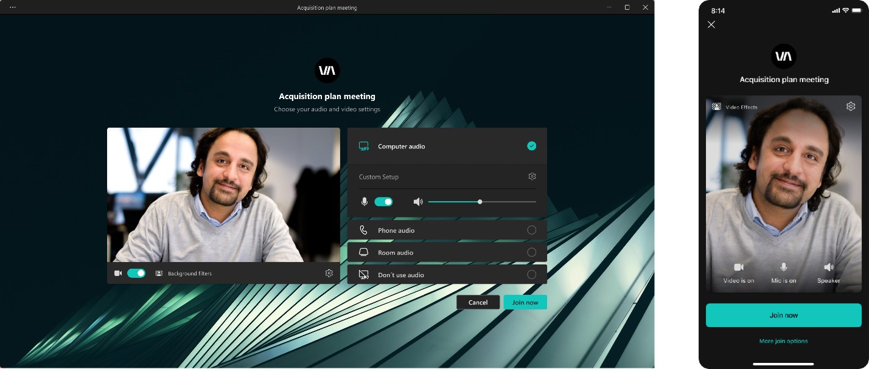
Task: Open More join options on mobile
Action: [x=783, y=341]
